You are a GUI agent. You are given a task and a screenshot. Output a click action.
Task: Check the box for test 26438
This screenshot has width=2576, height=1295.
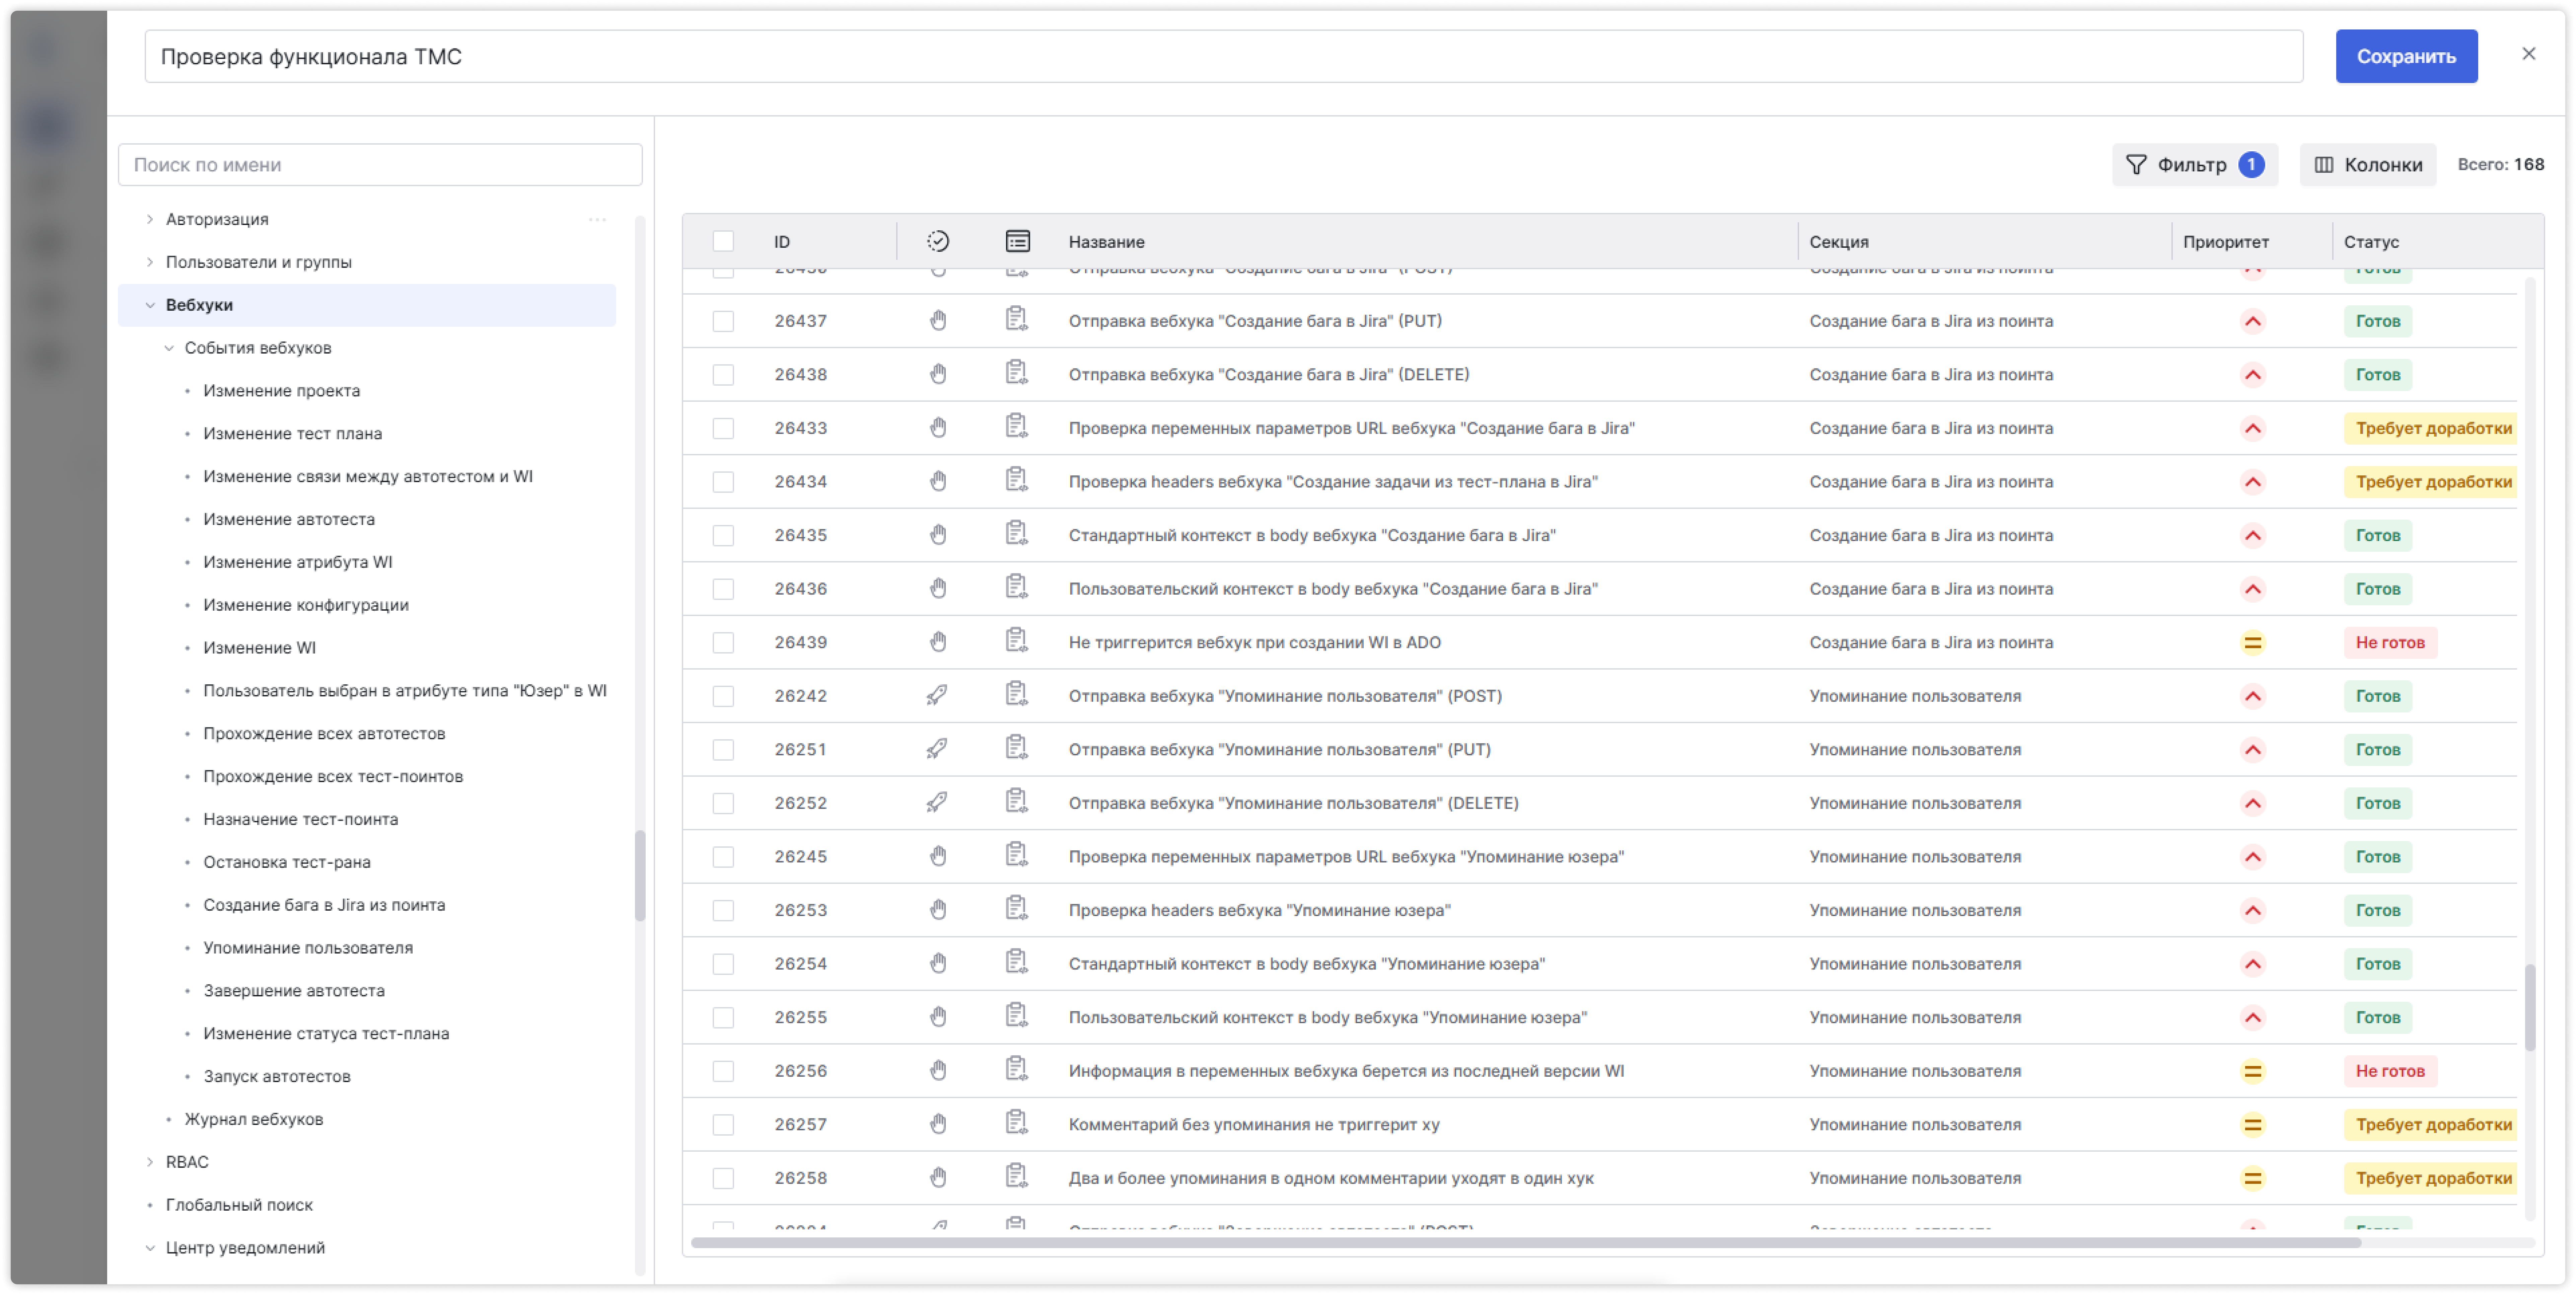tap(723, 375)
